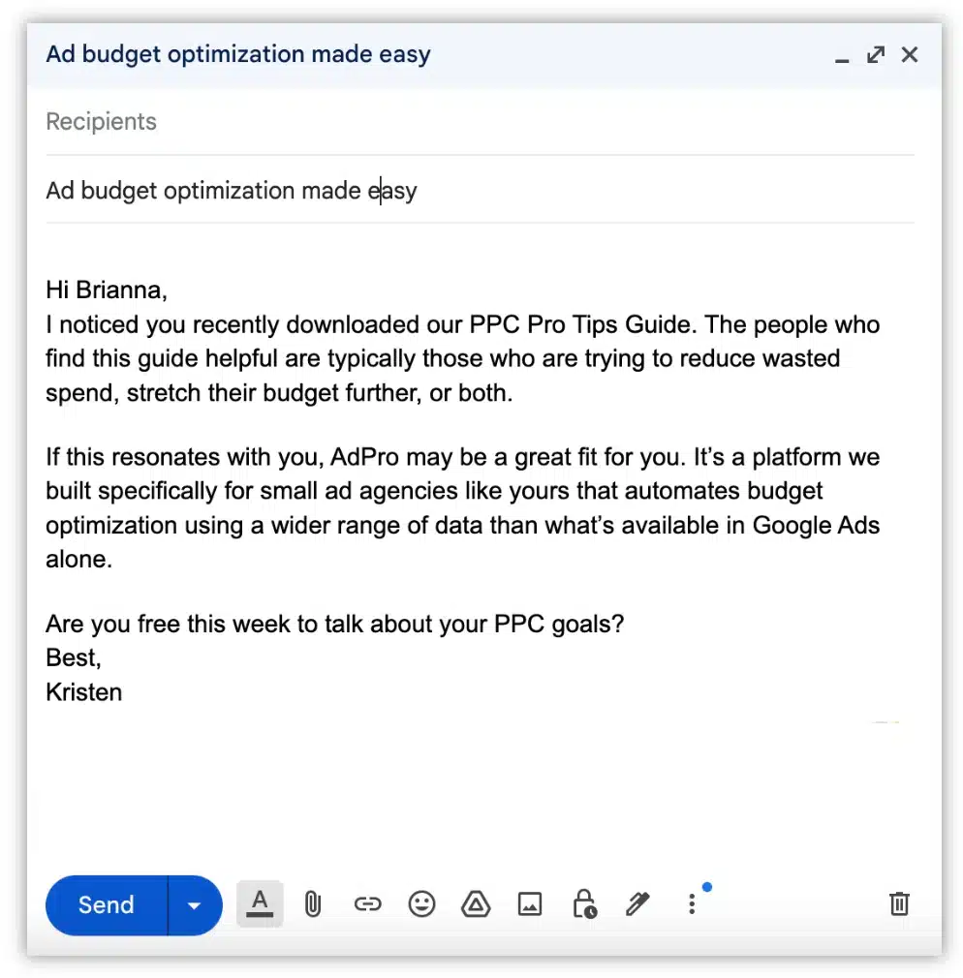The width and height of the screenshot is (963, 978).
Task: Place cursor in paragraph mentioning AdPro
Action: pyautogui.click(x=462, y=508)
